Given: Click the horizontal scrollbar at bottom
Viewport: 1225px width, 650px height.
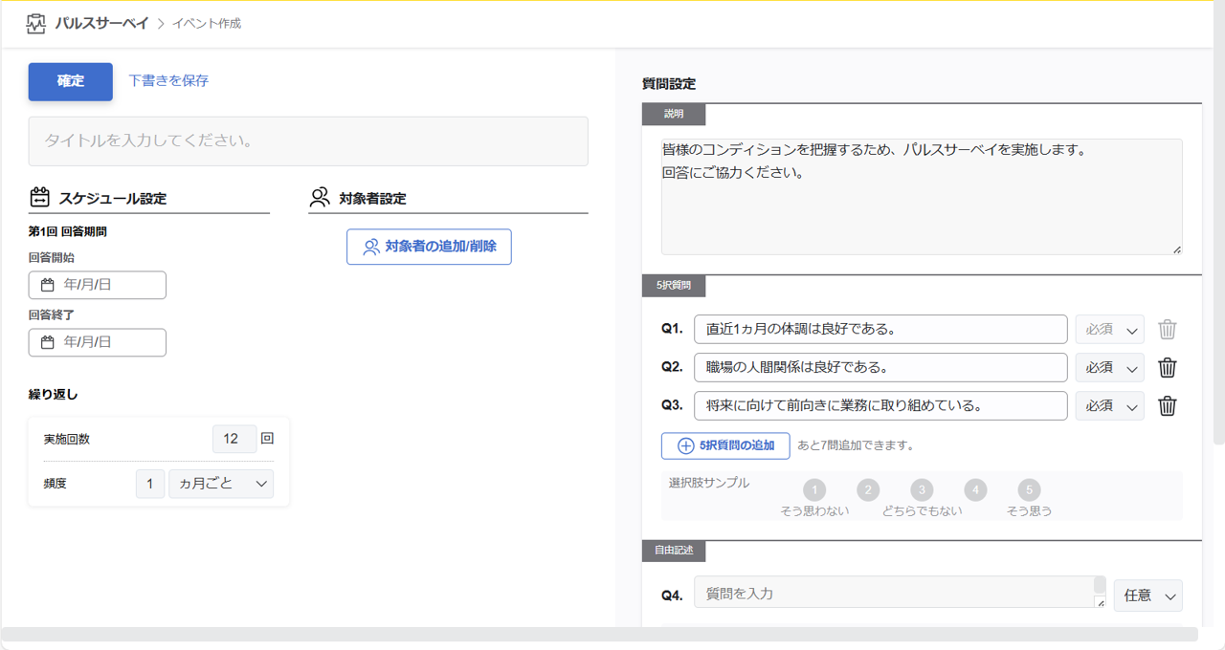Looking at the screenshot, I should point(599,635).
